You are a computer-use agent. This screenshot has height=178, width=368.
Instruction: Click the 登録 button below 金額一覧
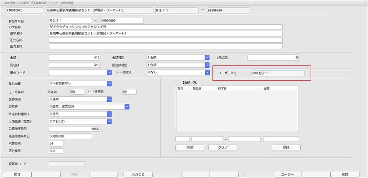(x=286, y=147)
